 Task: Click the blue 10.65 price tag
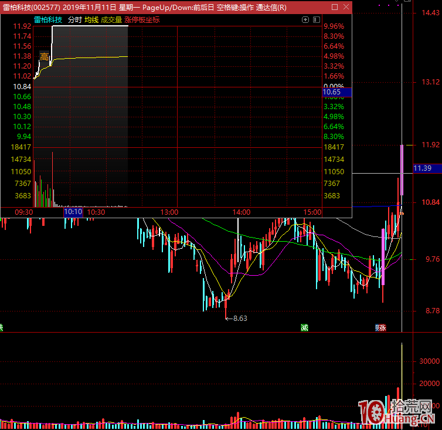[337, 92]
